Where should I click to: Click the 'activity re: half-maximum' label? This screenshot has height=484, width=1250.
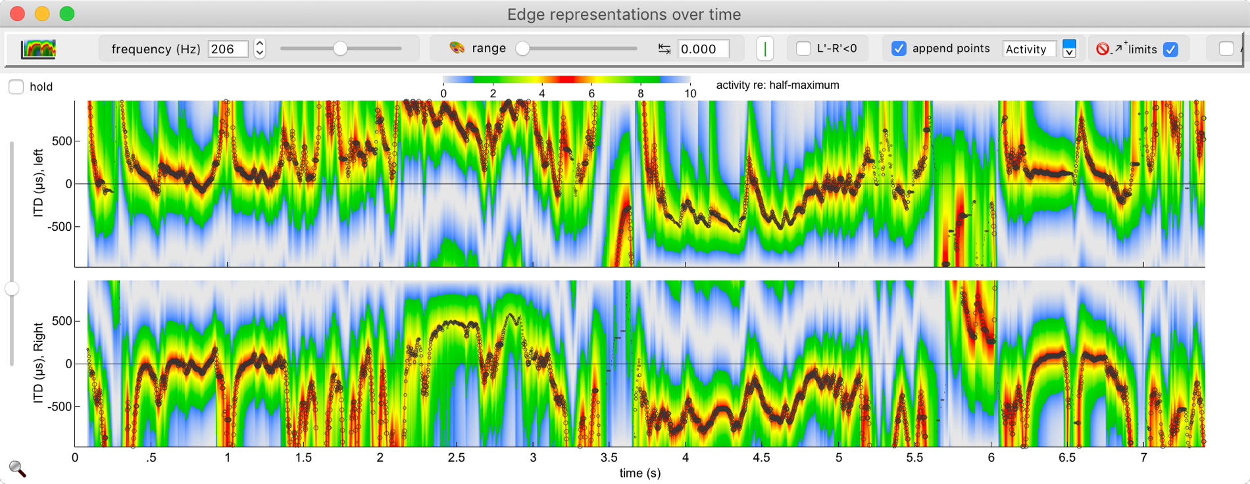(778, 85)
